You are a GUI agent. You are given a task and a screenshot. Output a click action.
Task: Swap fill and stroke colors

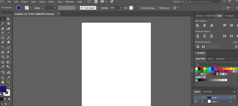[9, 87]
